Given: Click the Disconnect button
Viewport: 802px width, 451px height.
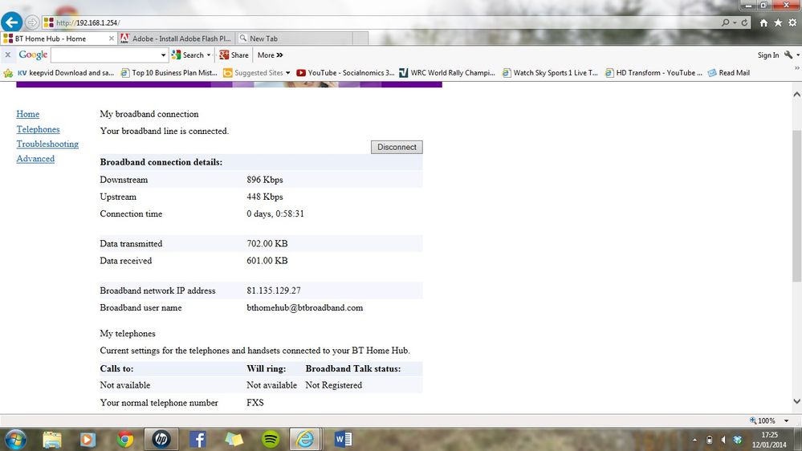Looking at the screenshot, I should [397, 148].
